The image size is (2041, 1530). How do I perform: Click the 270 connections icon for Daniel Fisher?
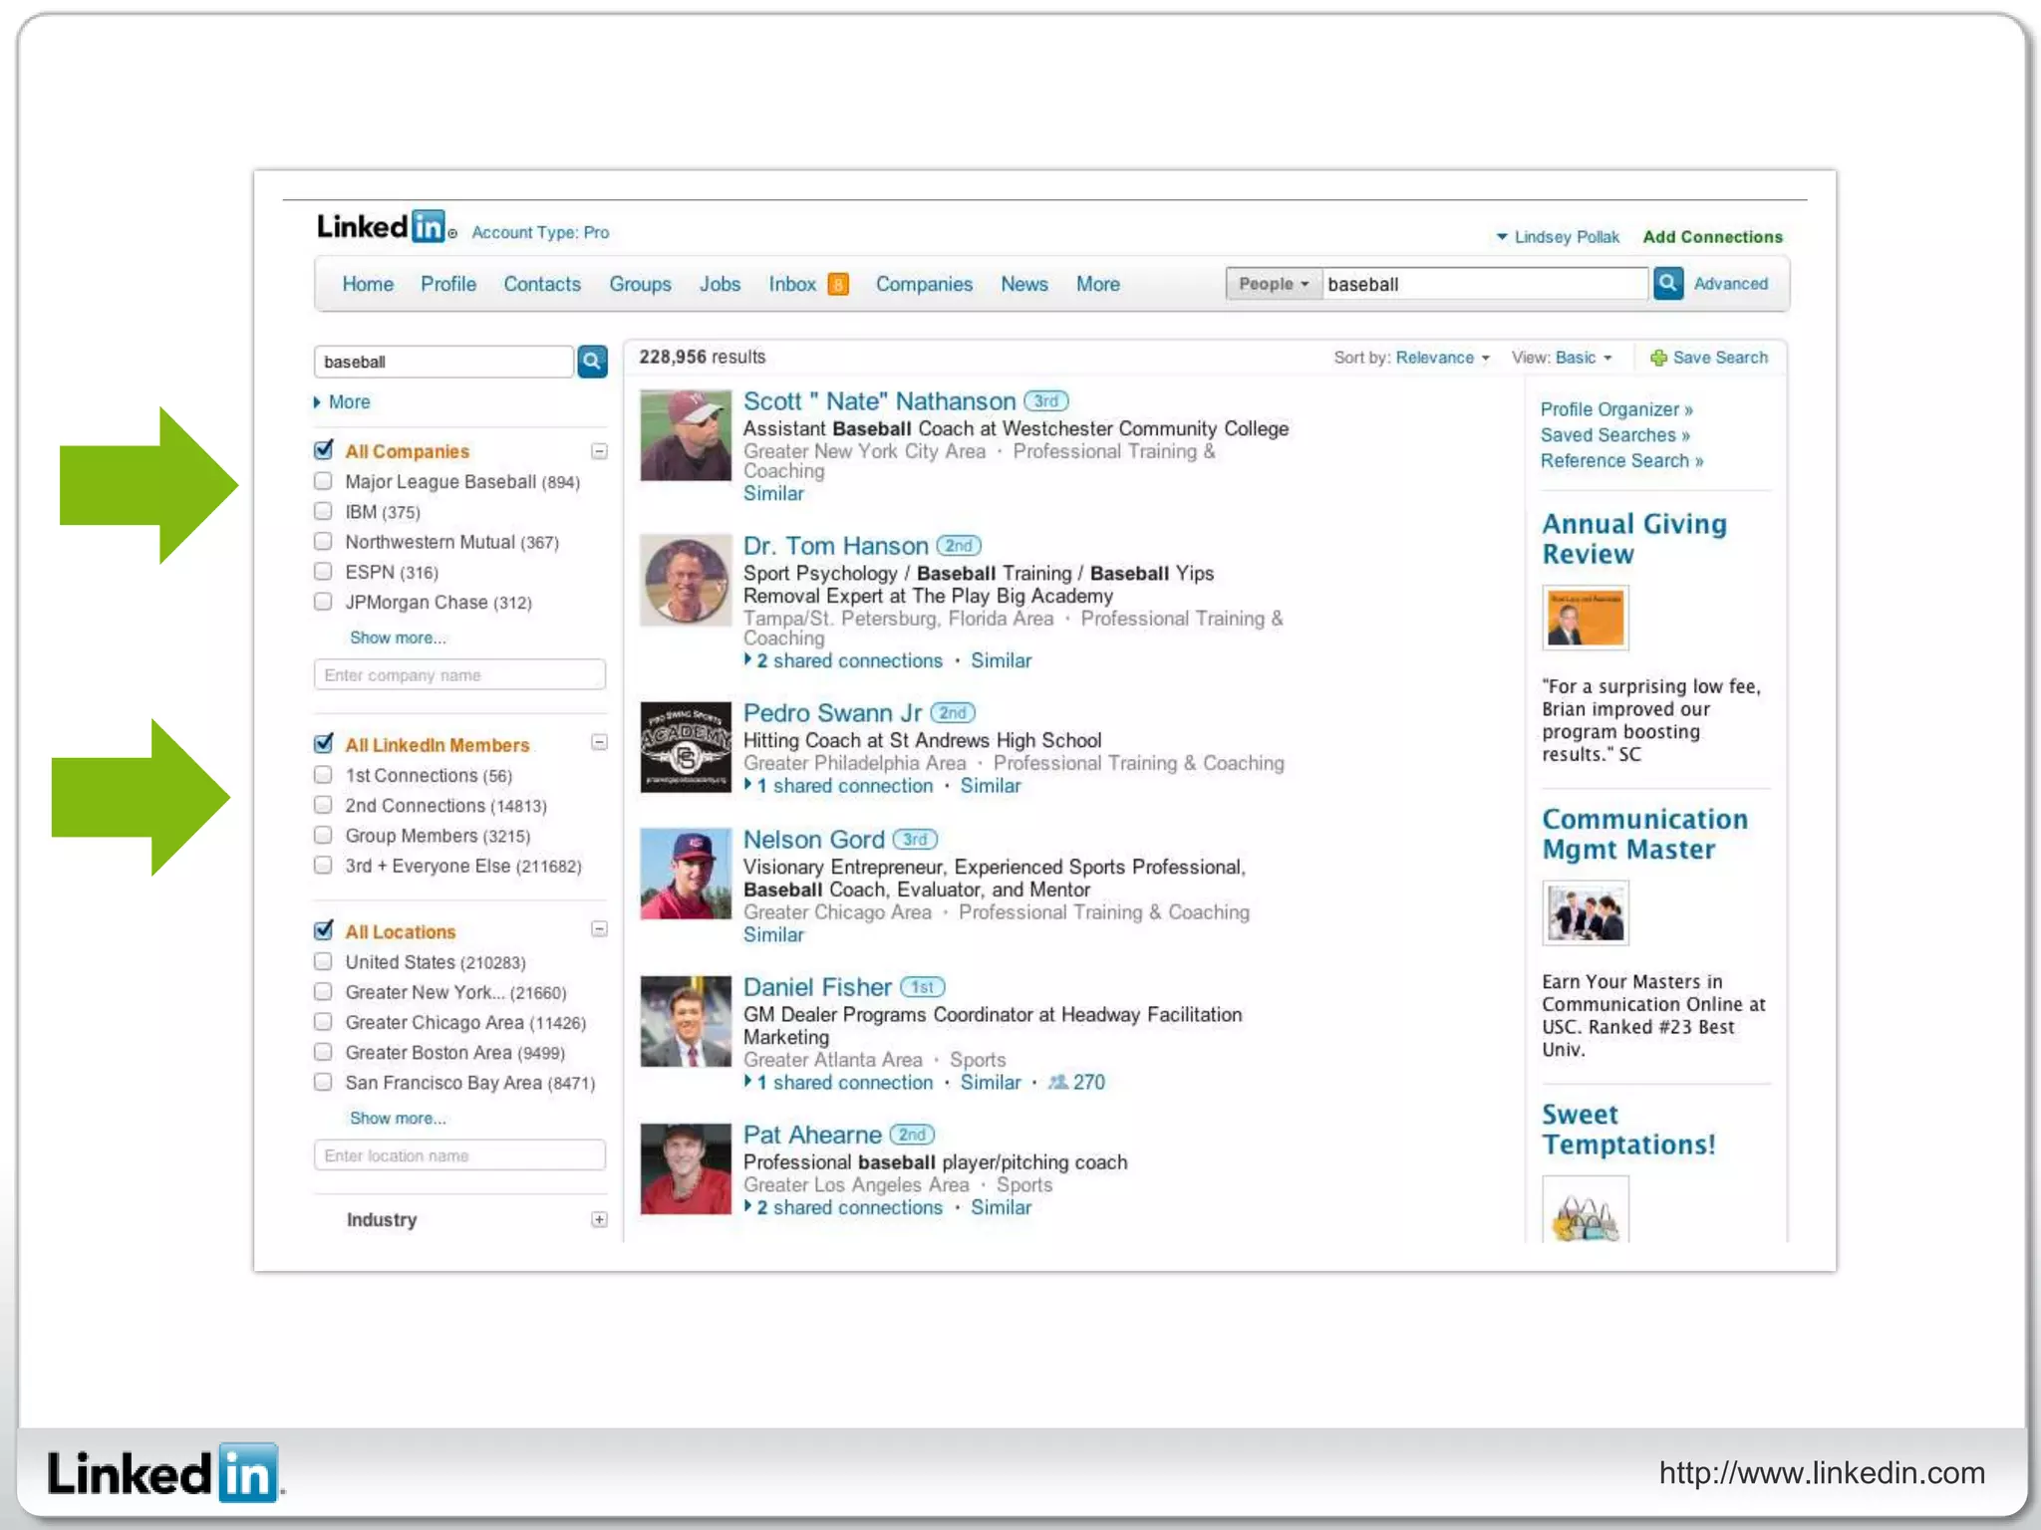(x=1058, y=1082)
